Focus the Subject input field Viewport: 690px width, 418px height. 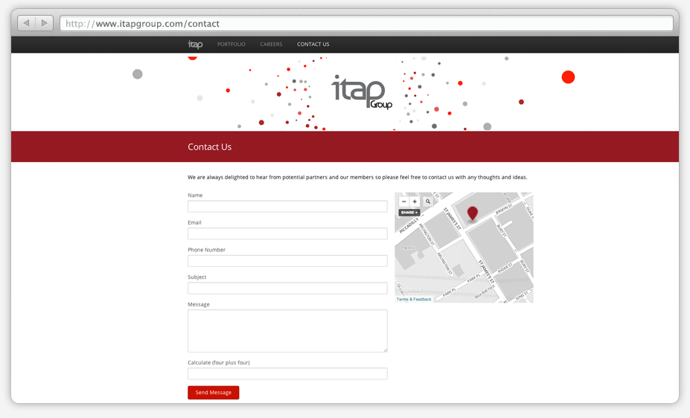[x=287, y=288]
